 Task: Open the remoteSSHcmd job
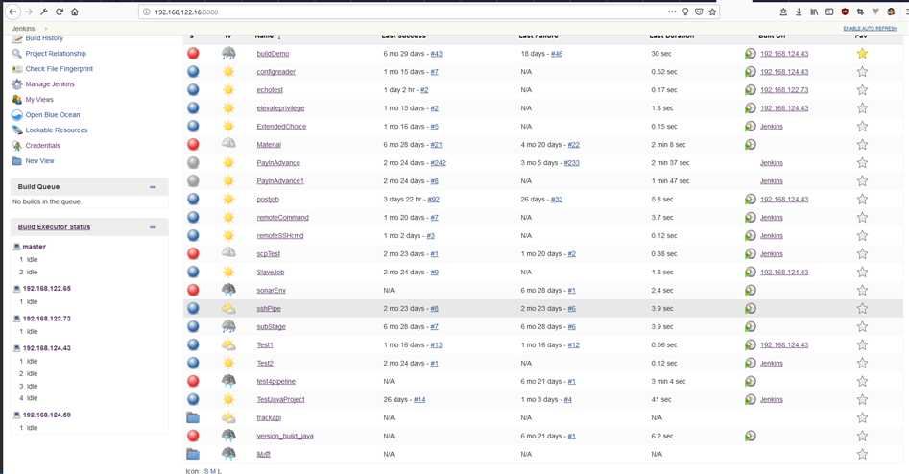[280, 236]
